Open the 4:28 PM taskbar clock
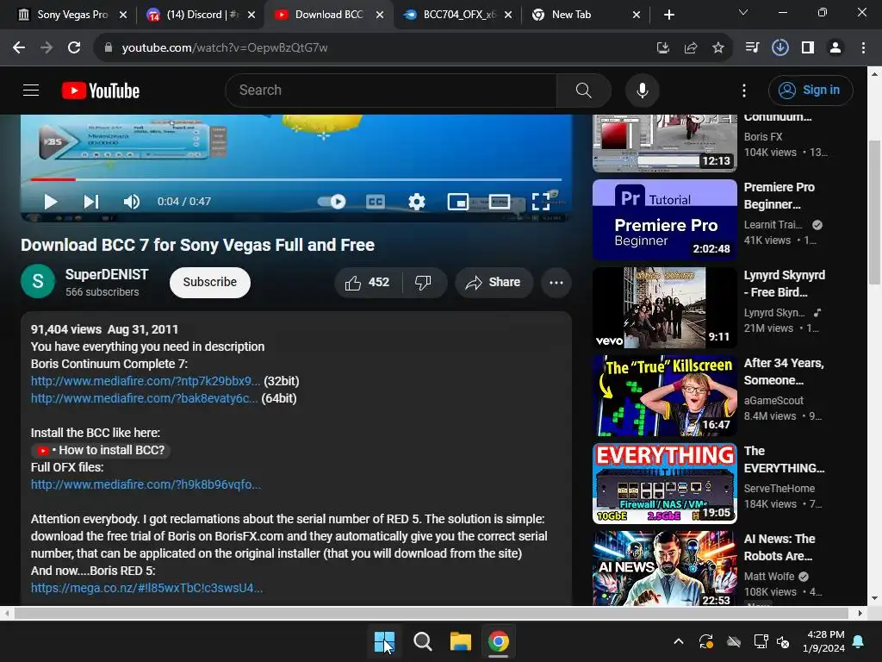Screen dimensions: 882x662 point(823,641)
